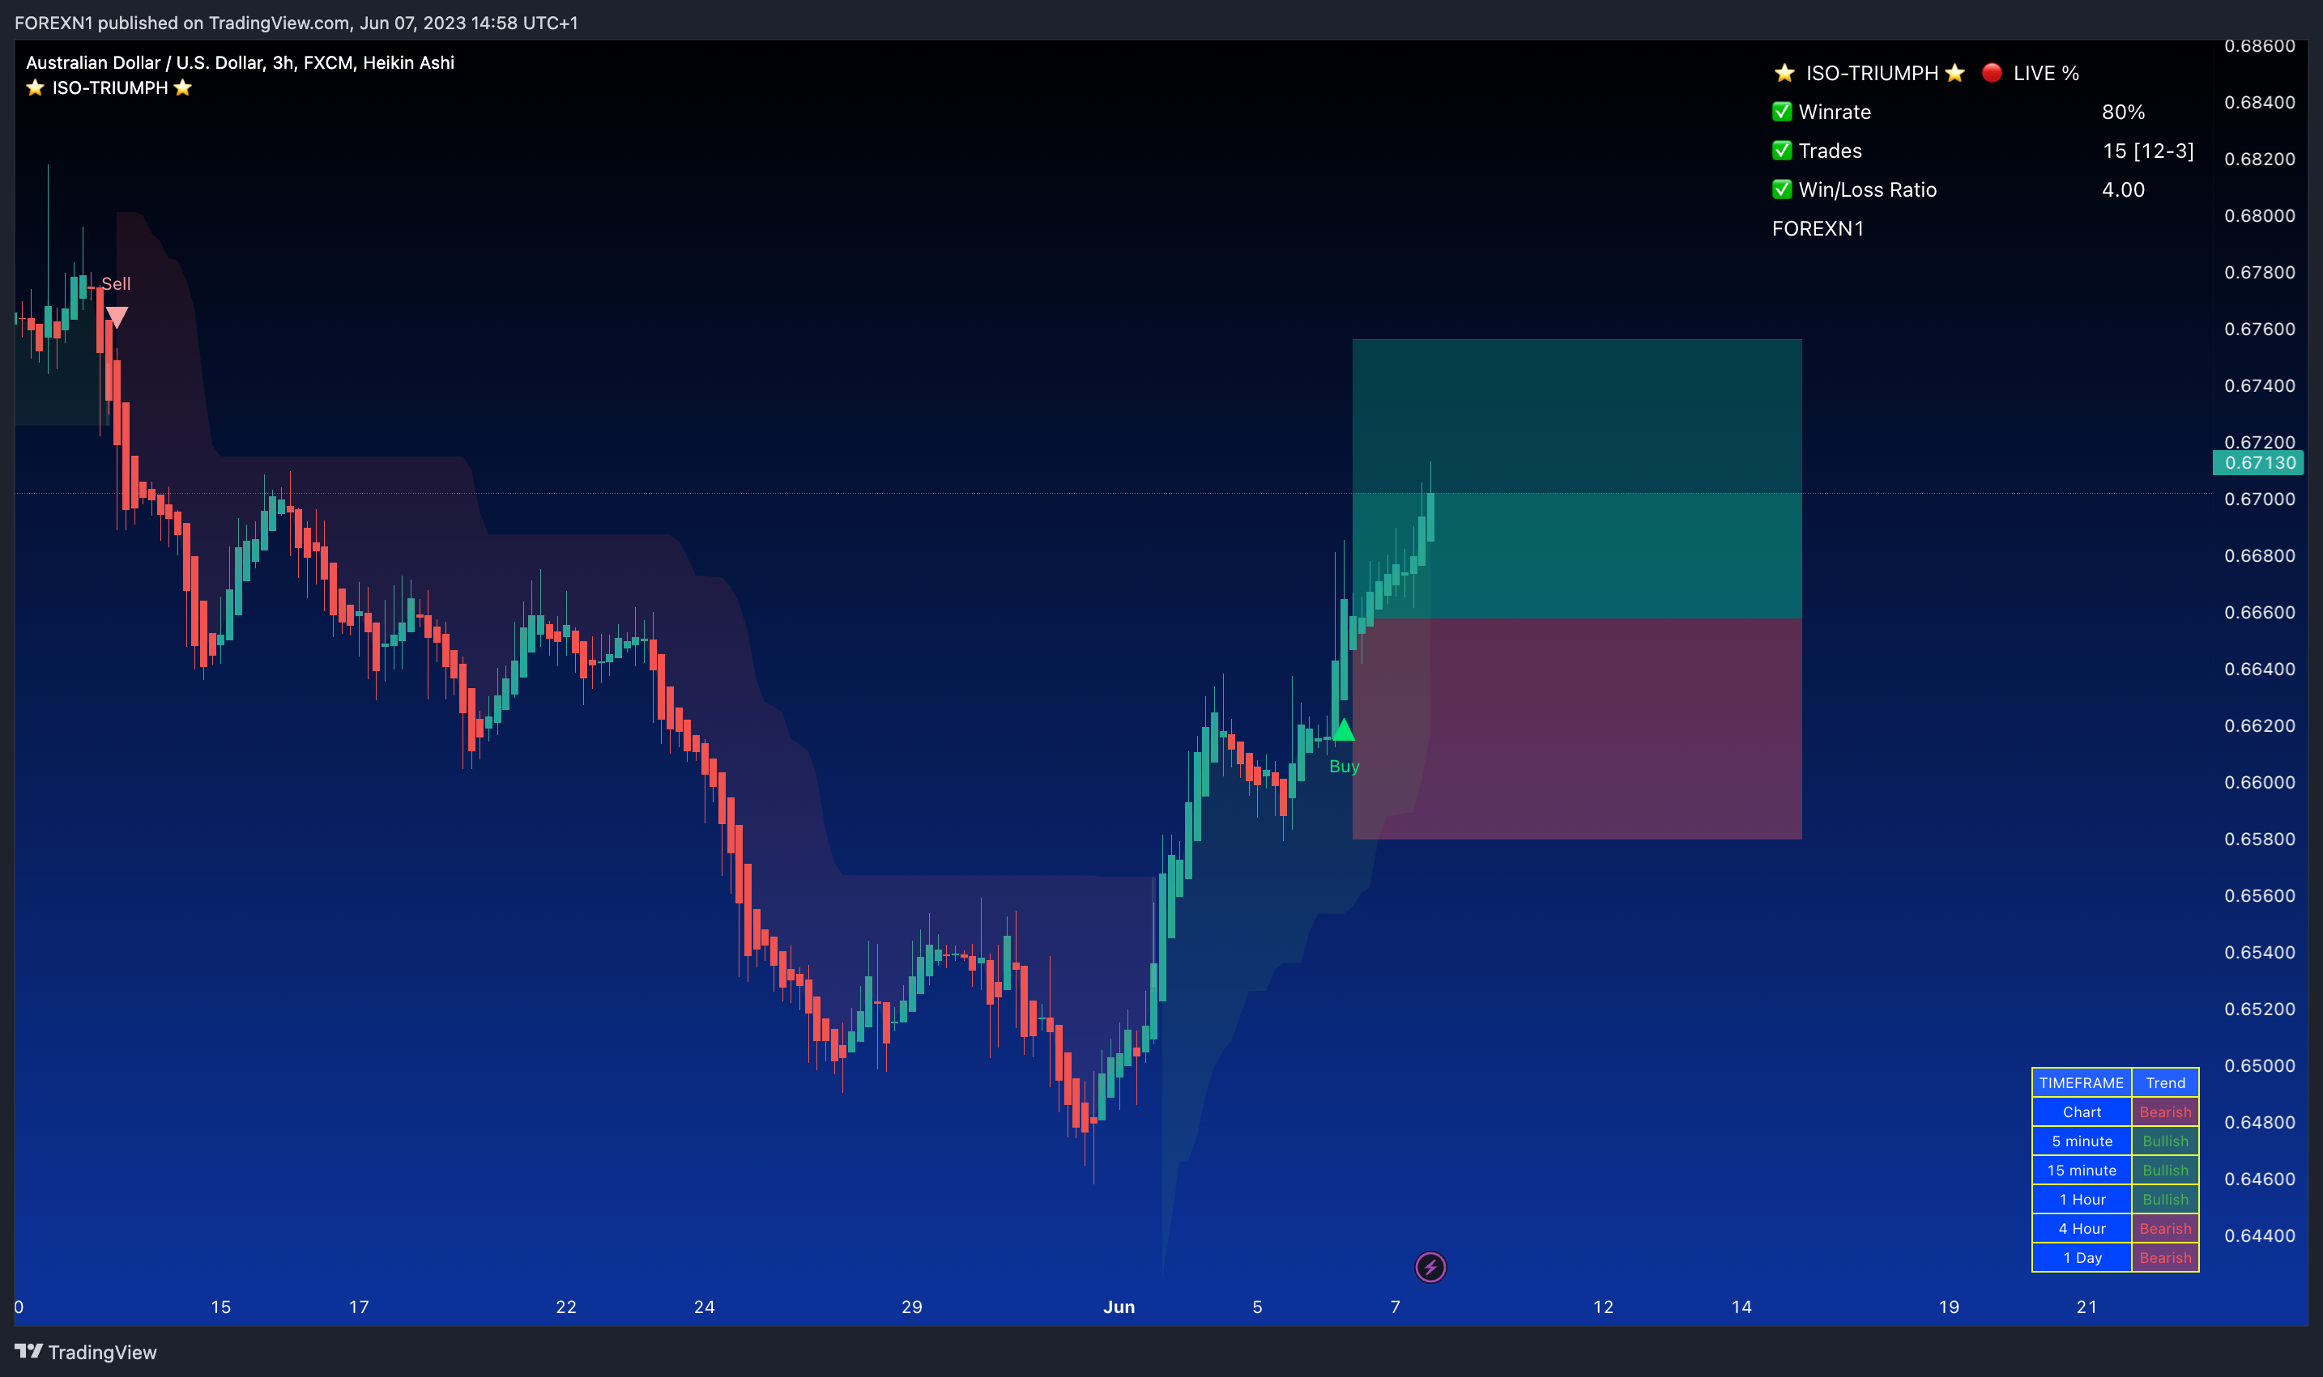Click the Chart row Bearish cell
The height and width of the screenshot is (1377, 2323).
[x=2165, y=1111]
